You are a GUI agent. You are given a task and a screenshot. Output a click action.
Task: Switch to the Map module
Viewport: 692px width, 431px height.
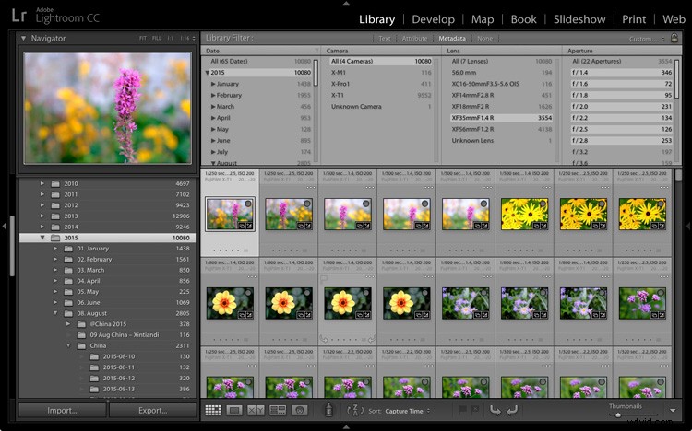pos(483,19)
